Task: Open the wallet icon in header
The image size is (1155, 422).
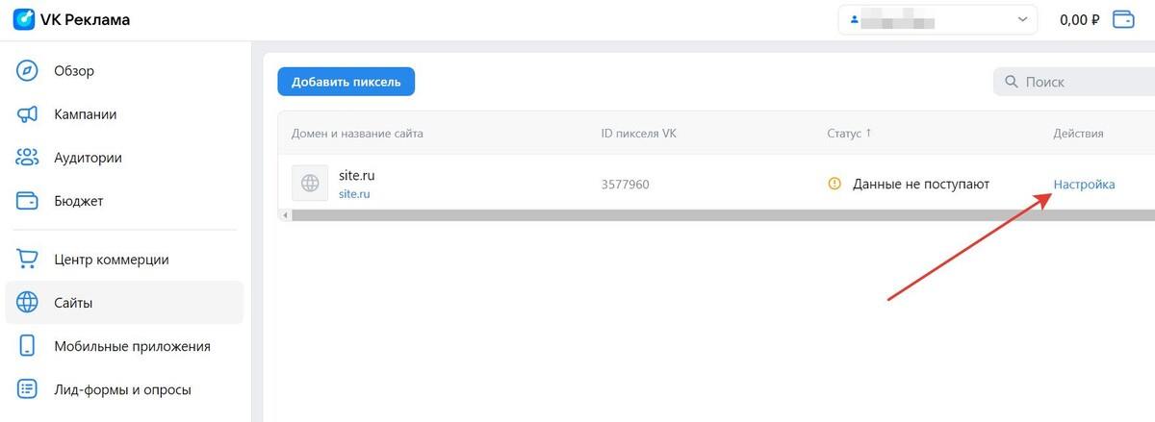Action: (x=1123, y=19)
